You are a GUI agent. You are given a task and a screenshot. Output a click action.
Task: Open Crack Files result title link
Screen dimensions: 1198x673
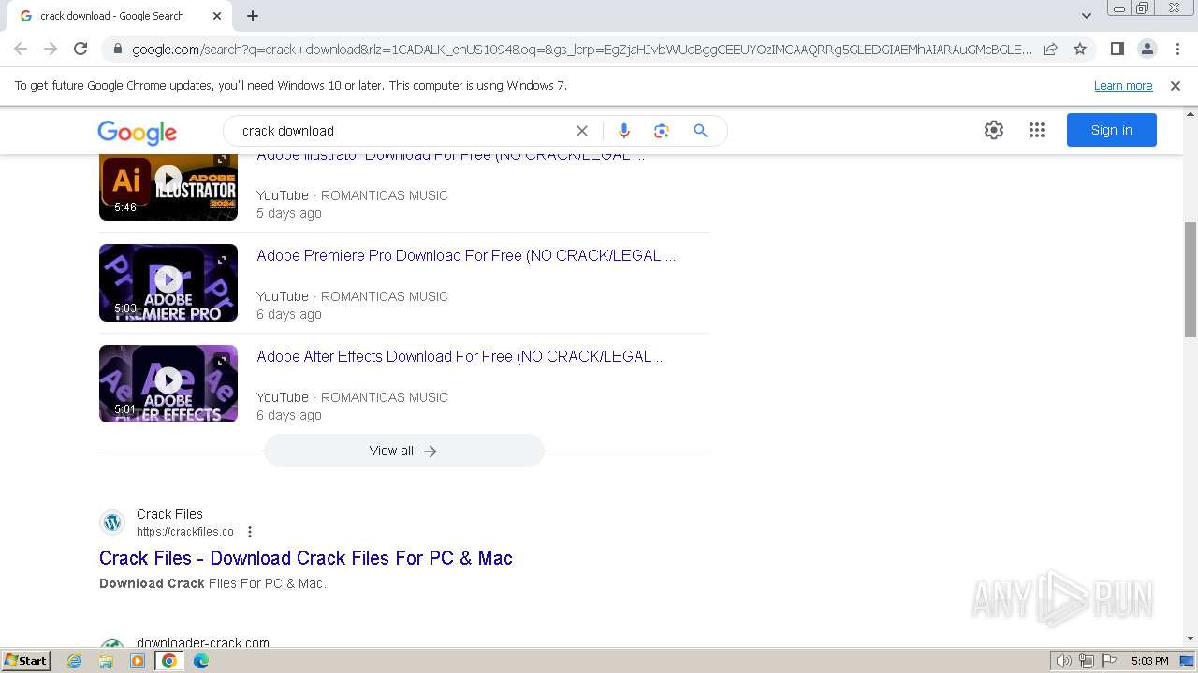pos(306,558)
